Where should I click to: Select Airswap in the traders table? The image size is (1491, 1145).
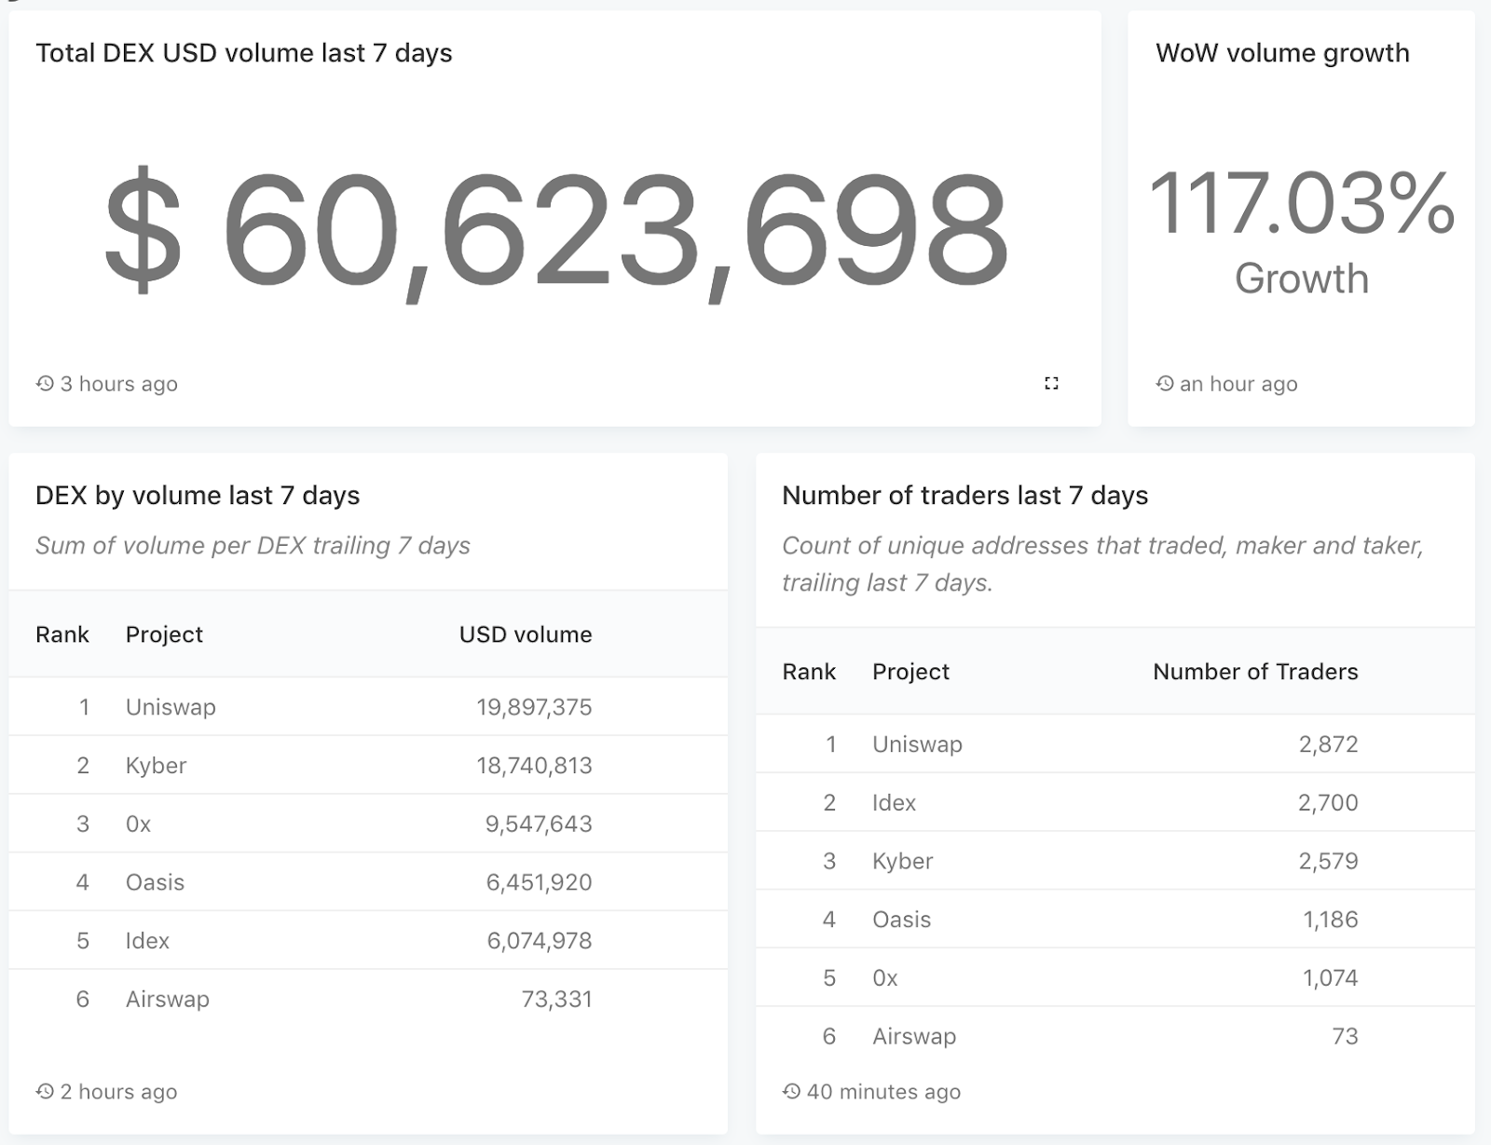(914, 1037)
